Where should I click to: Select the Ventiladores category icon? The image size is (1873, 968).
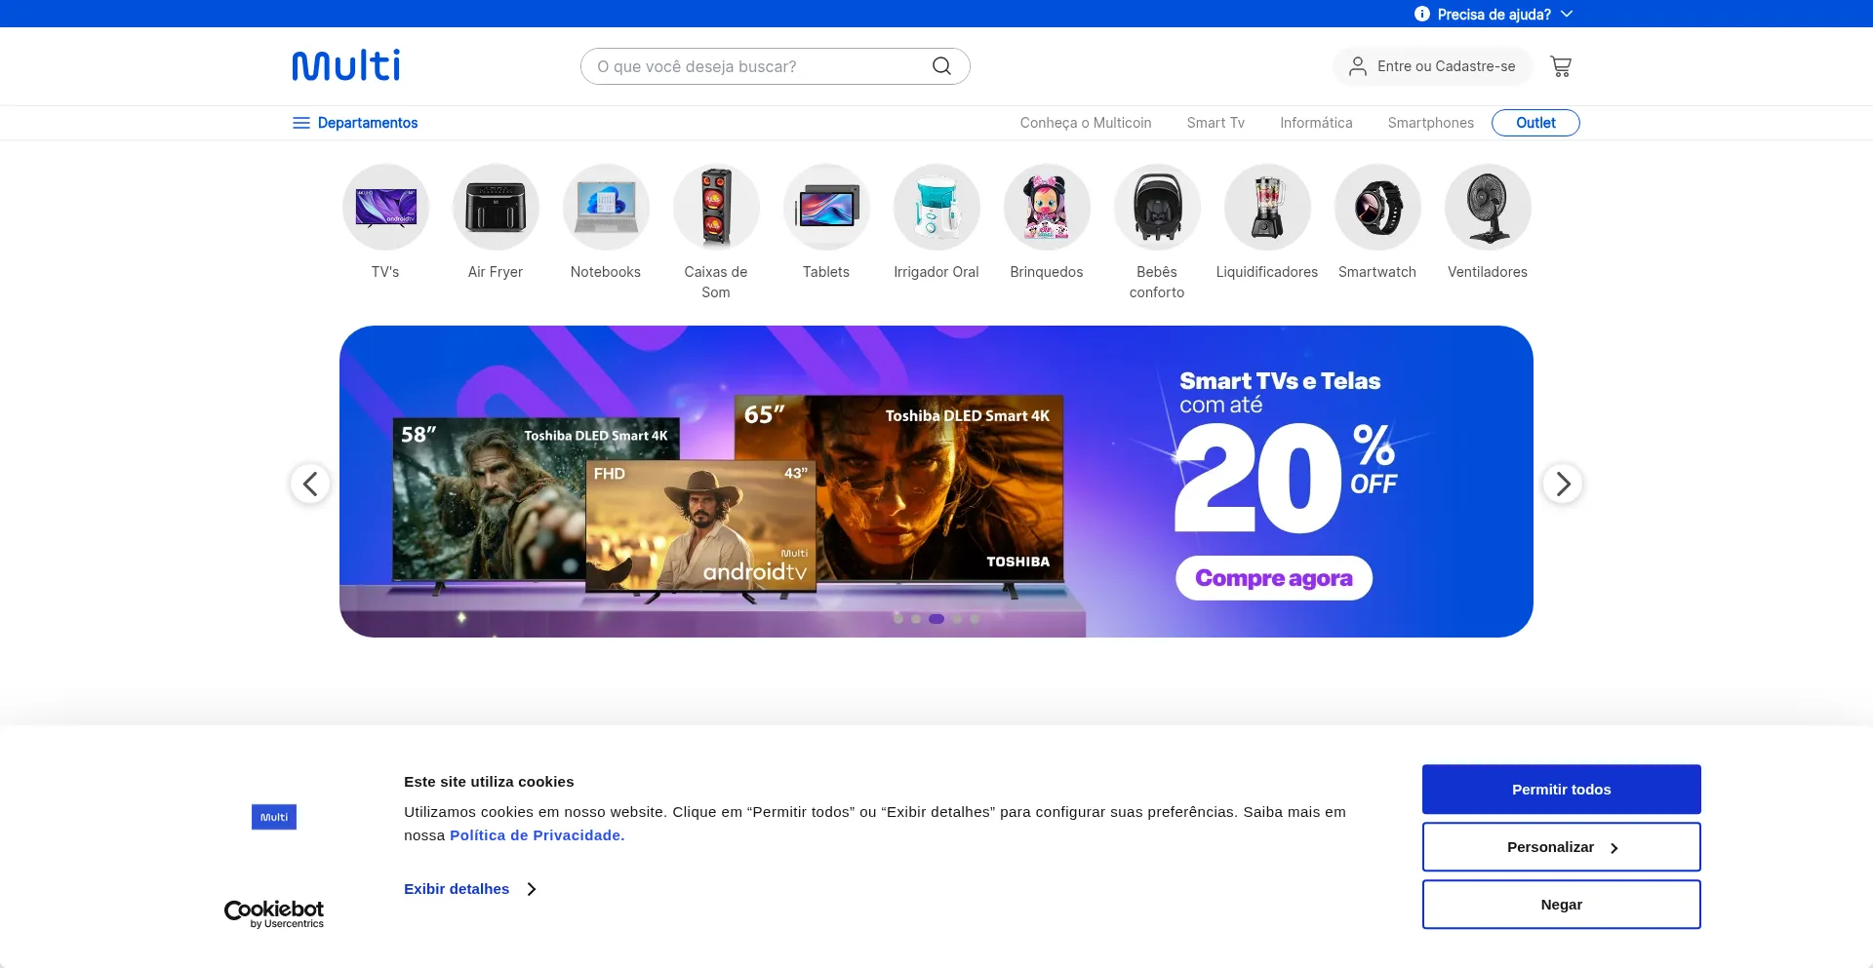point(1488,207)
